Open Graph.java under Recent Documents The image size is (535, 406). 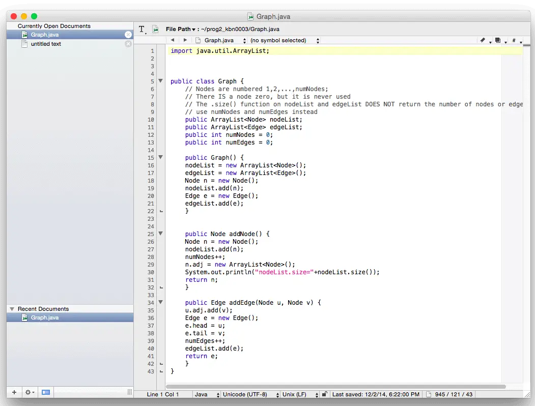point(70,317)
